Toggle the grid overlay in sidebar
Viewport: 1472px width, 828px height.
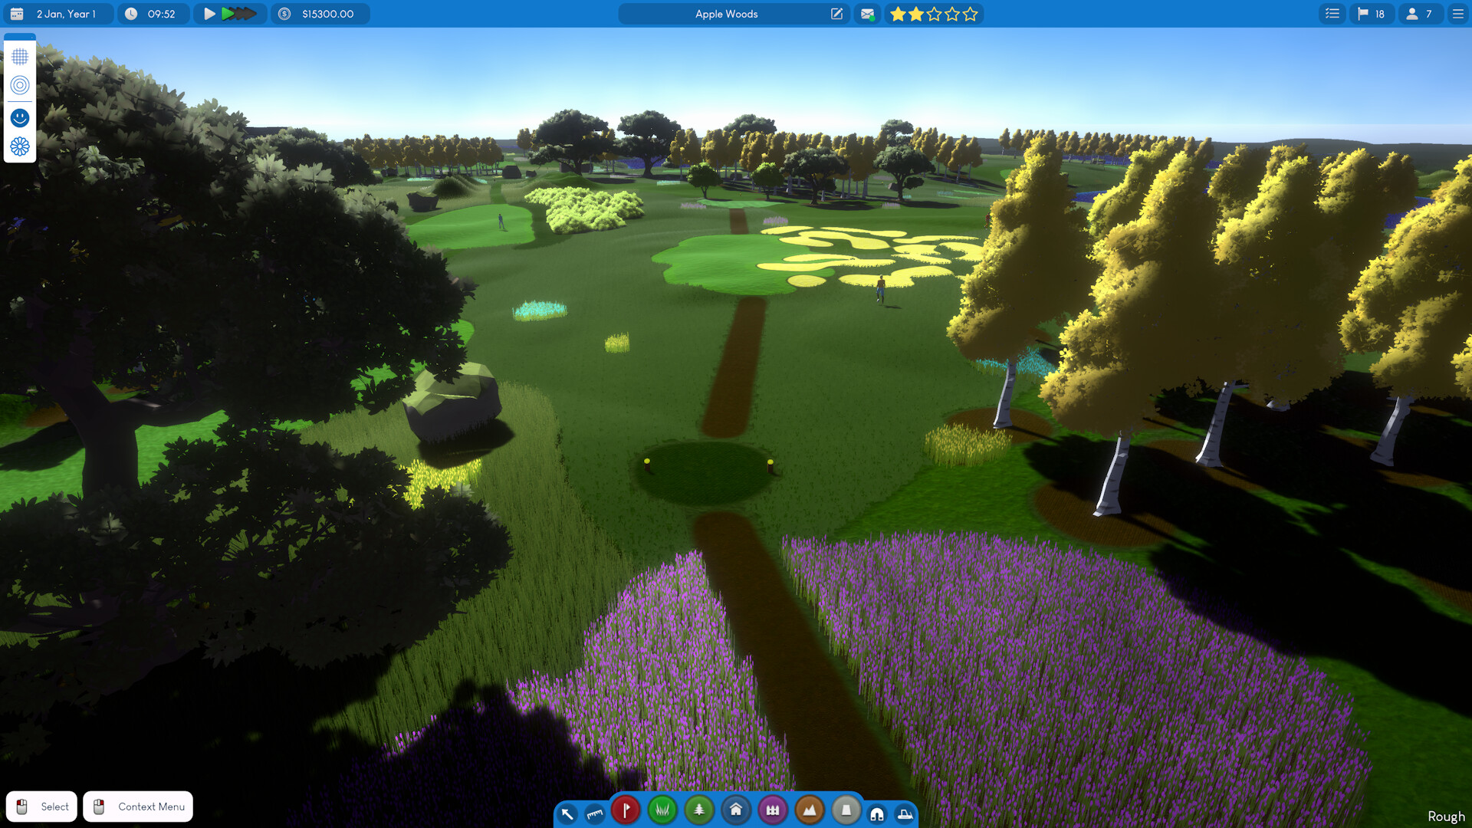pyautogui.click(x=20, y=56)
